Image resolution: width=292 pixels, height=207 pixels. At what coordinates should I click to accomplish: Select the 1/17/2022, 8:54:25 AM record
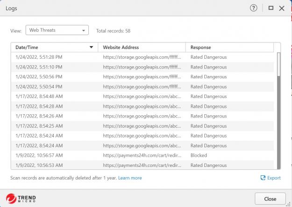coord(142,126)
